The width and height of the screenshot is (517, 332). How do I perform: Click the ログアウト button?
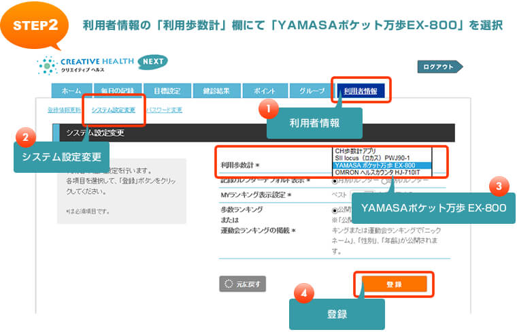440,67
